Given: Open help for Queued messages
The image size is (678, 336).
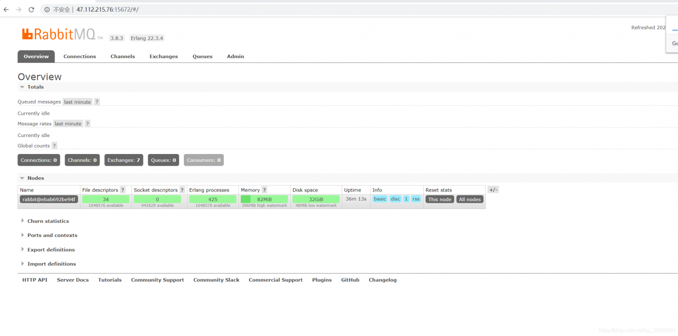Looking at the screenshot, I should point(97,102).
